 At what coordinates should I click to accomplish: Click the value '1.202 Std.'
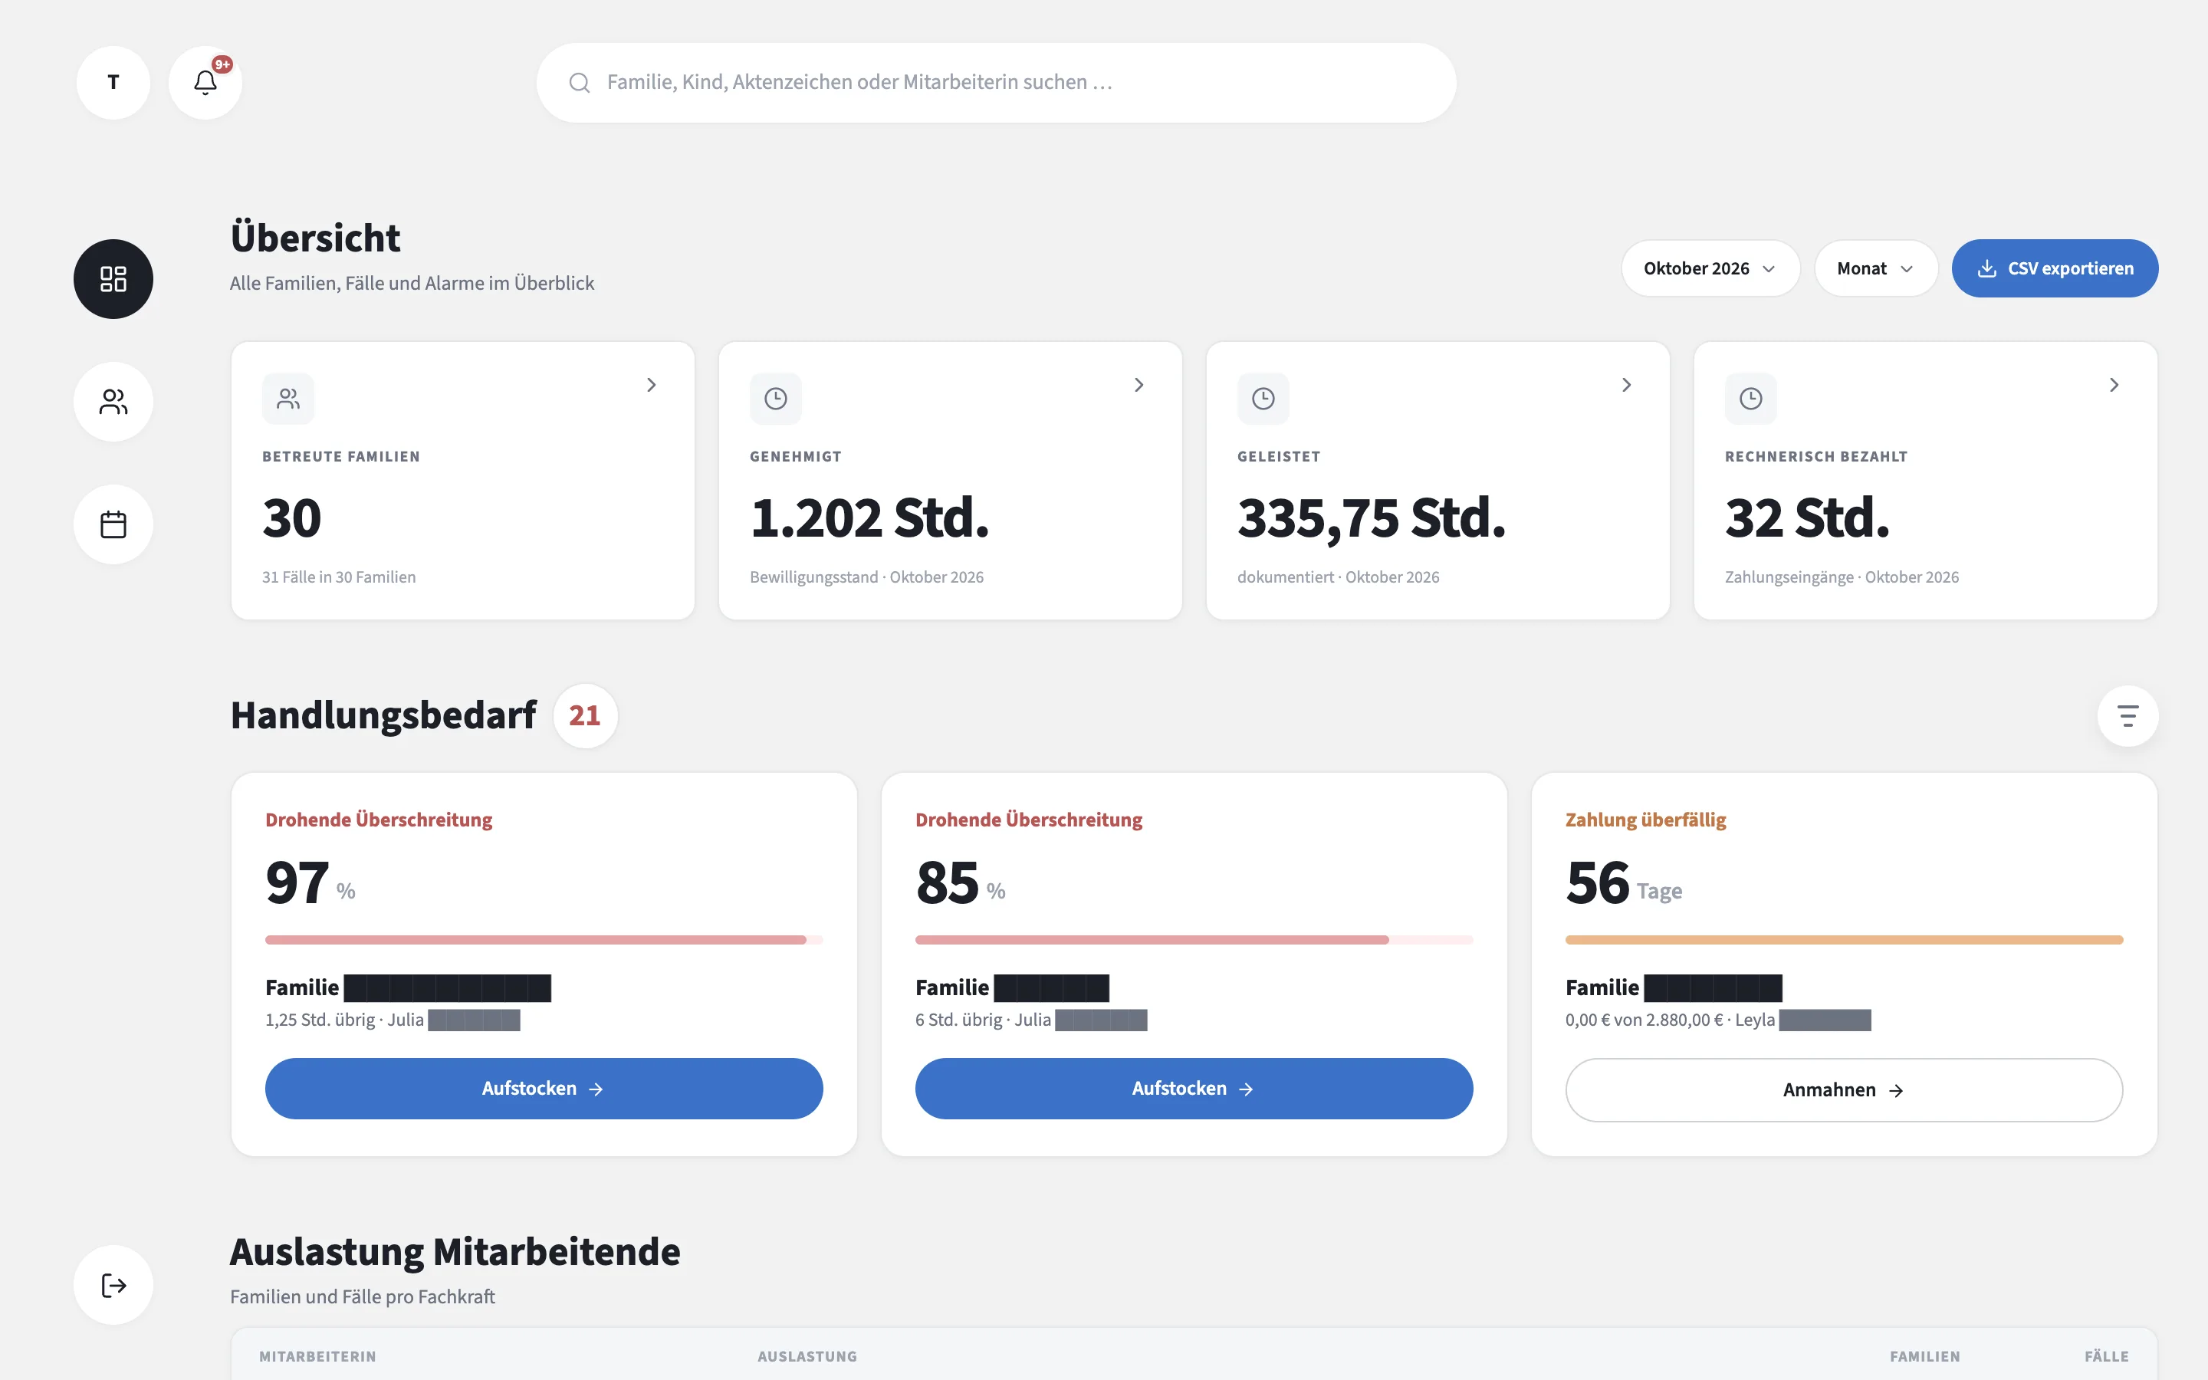869,517
